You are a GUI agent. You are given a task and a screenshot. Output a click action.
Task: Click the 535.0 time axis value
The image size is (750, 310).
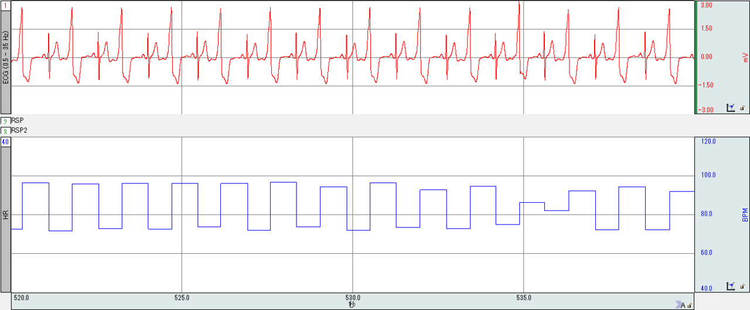[x=524, y=297]
